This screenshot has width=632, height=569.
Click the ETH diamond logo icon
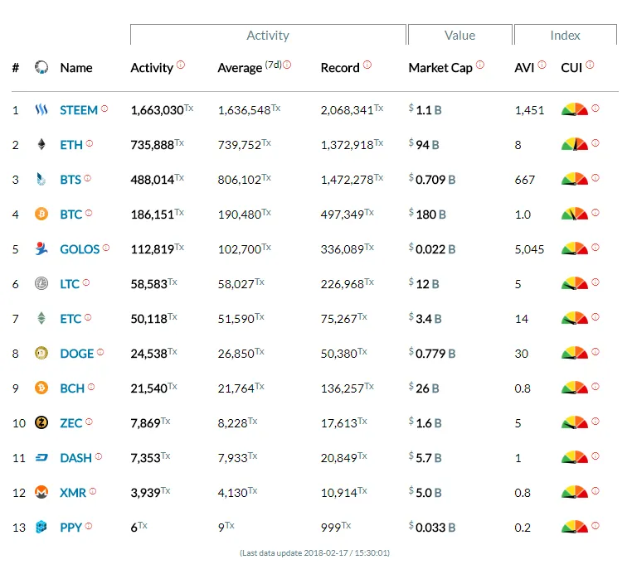click(x=41, y=144)
